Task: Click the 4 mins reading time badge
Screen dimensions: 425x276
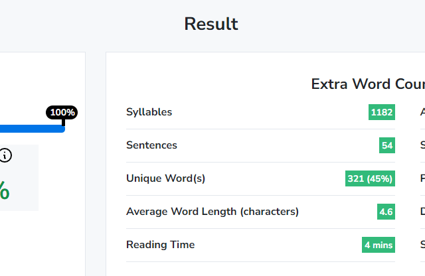Action: point(379,245)
